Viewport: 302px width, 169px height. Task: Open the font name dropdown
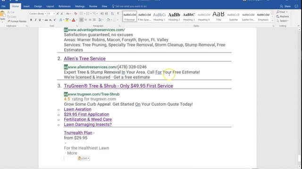pos(45,14)
